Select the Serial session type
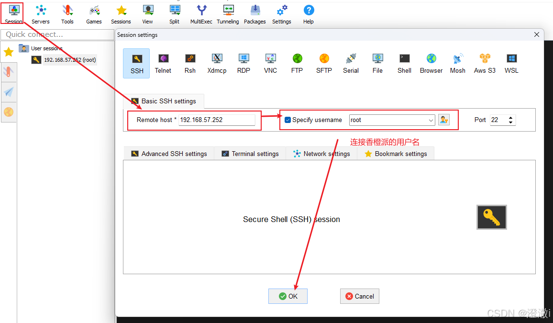Image resolution: width=553 pixels, height=323 pixels. click(x=351, y=64)
